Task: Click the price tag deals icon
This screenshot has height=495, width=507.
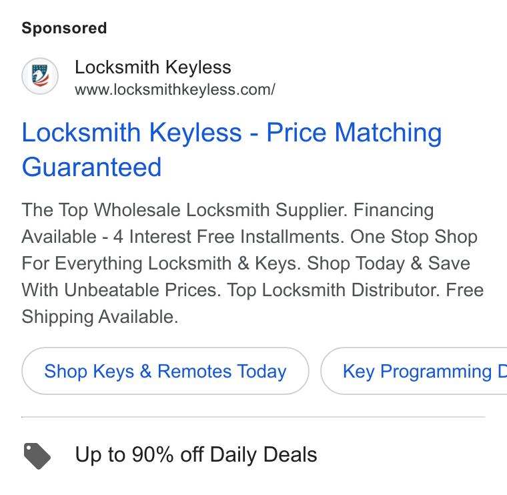Action: point(37,456)
